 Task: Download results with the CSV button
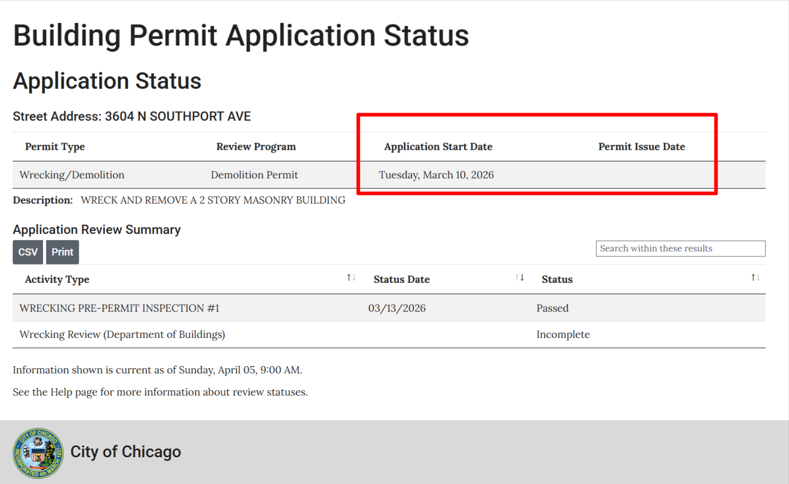coord(28,252)
